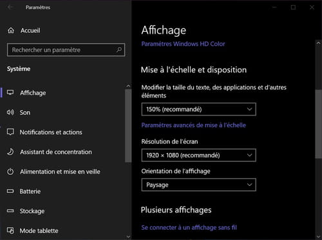Select the Affichage monitor icon
Viewport: 322px width, 240px height.
[x=10, y=92]
